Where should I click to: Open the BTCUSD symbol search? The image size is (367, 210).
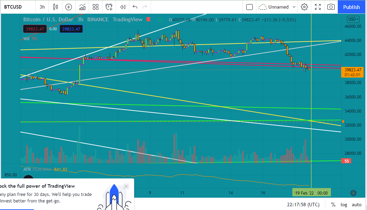coord(13,7)
